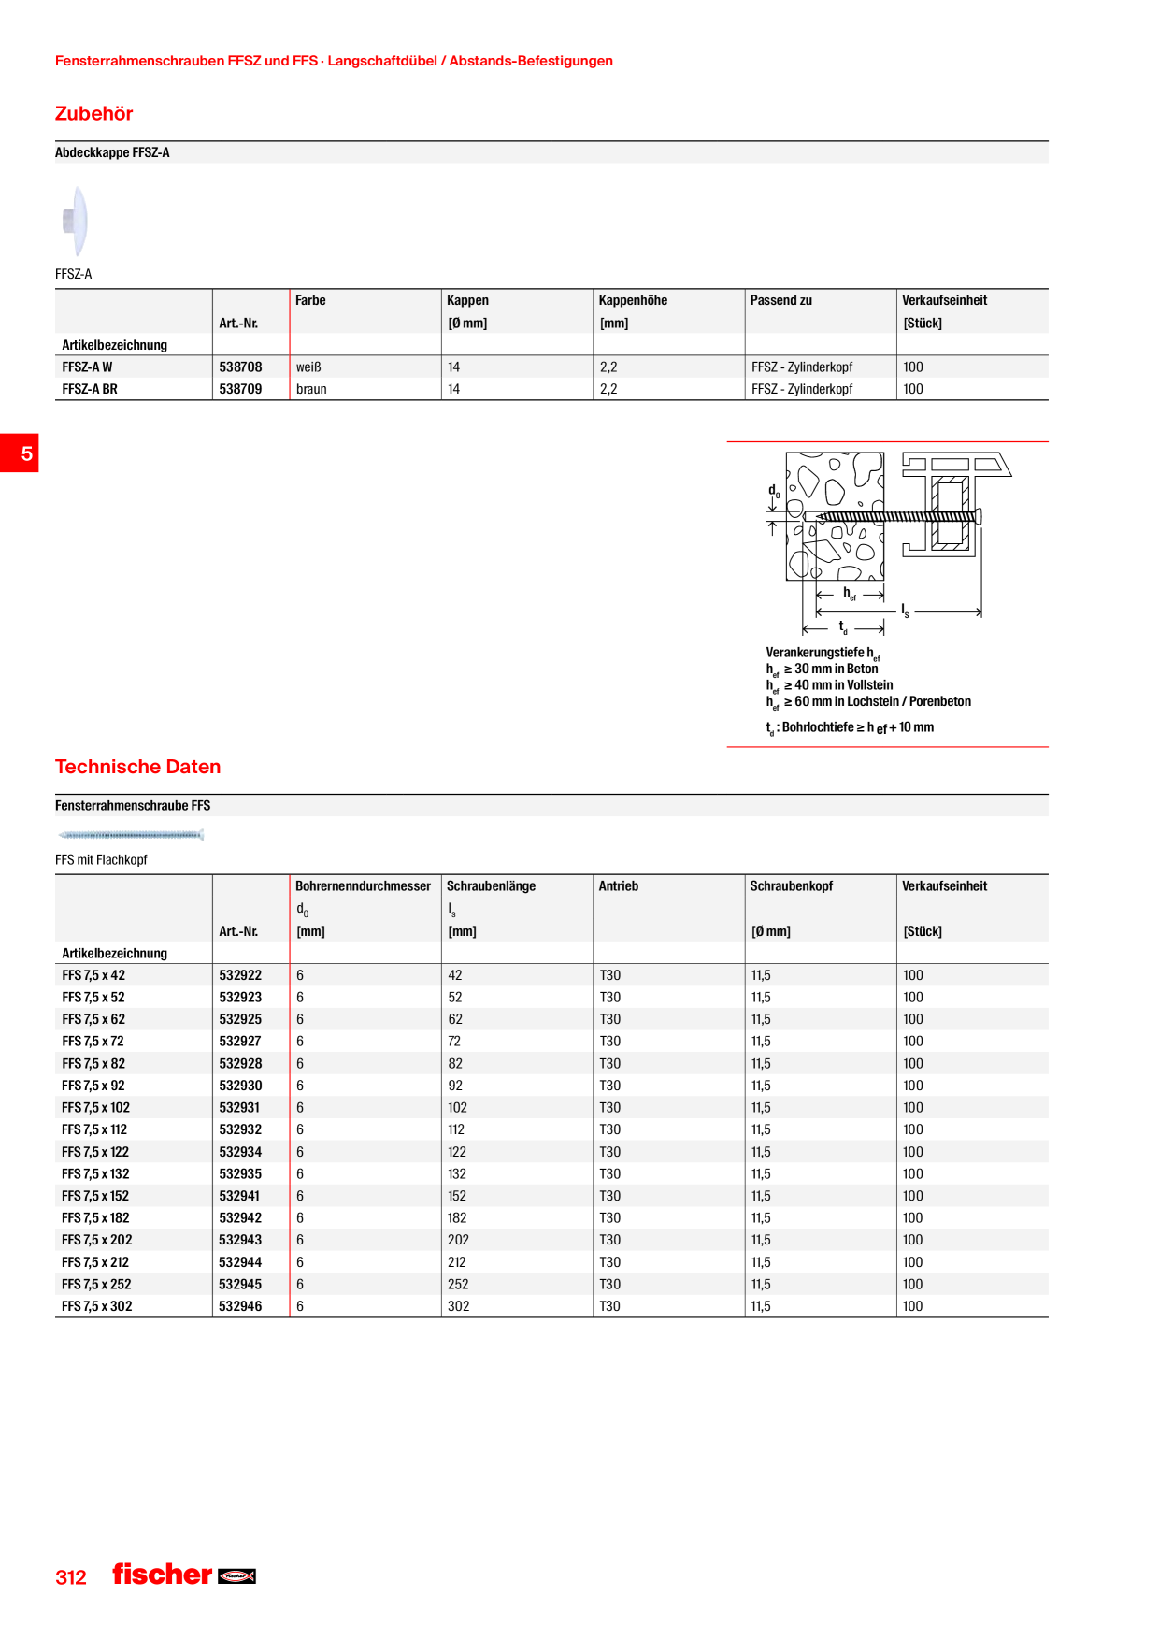
Task: Click the FFS 7,5 x 42 row label
Action: [x=93, y=975]
